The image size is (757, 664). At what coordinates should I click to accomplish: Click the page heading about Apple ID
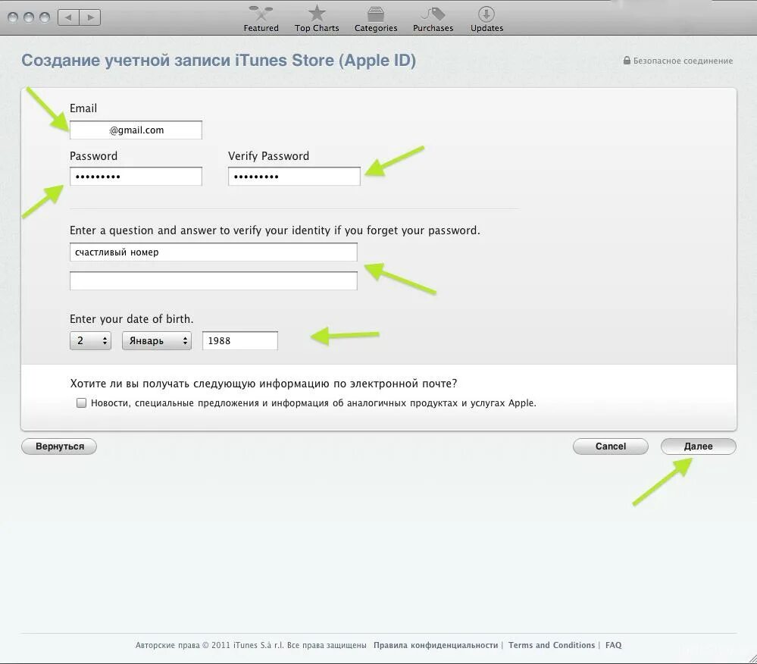218,61
